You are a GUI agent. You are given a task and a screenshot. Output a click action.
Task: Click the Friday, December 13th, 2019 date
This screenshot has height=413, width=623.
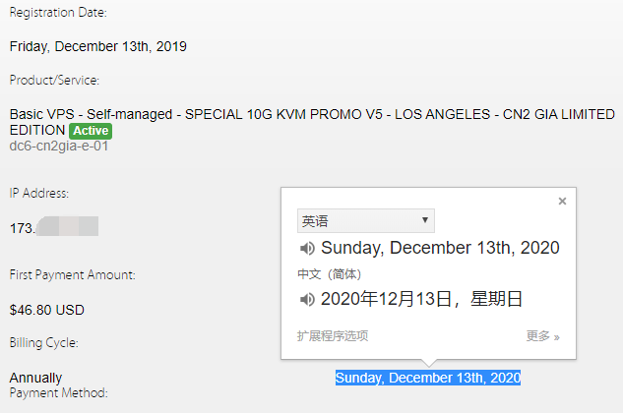(x=98, y=46)
